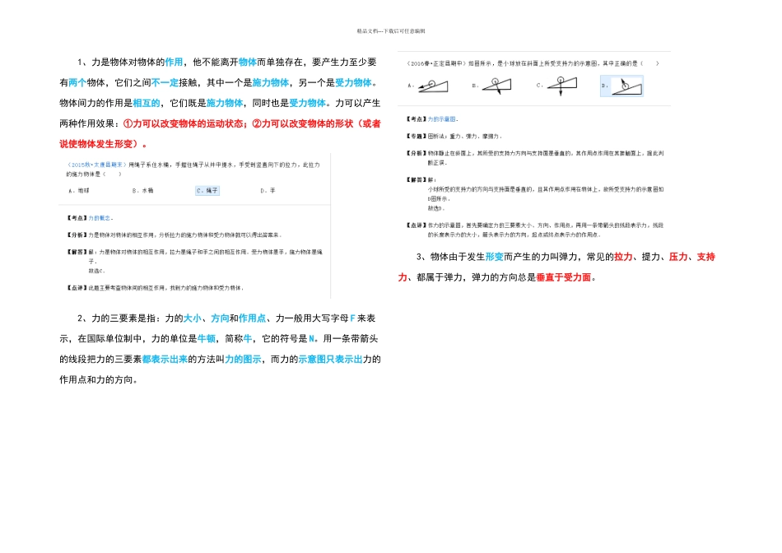Choose incline diagram option C
Viewport: 782px width, 553px height.
click(556, 86)
